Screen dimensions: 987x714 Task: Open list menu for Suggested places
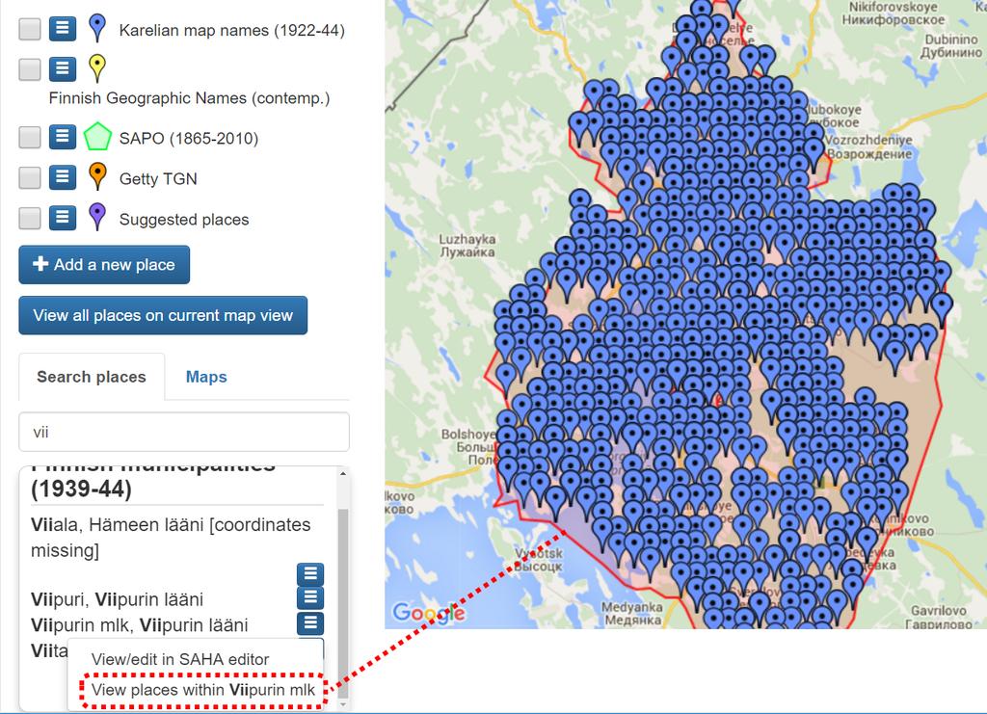[x=63, y=218]
